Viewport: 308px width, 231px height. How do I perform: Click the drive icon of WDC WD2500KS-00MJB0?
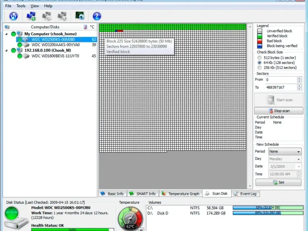[x=26, y=40]
